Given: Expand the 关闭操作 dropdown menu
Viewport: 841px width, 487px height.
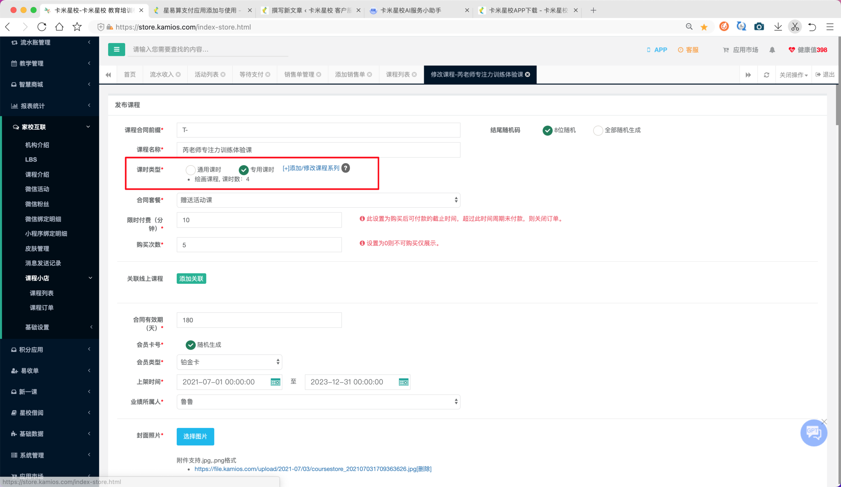Looking at the screenshot, I should tap(793, 75).
